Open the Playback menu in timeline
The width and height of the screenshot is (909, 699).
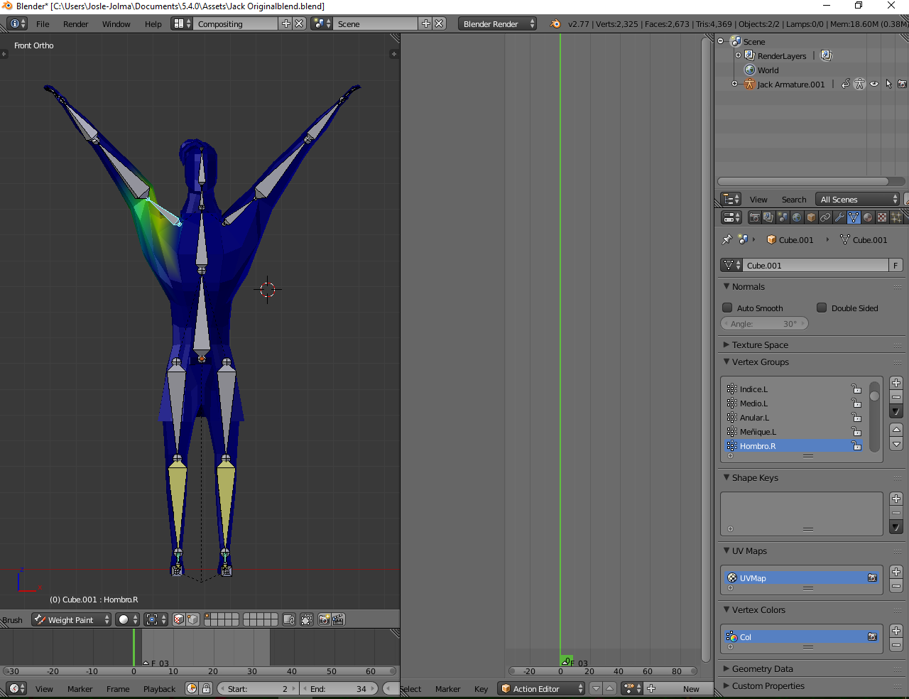[x=159, y=689]
